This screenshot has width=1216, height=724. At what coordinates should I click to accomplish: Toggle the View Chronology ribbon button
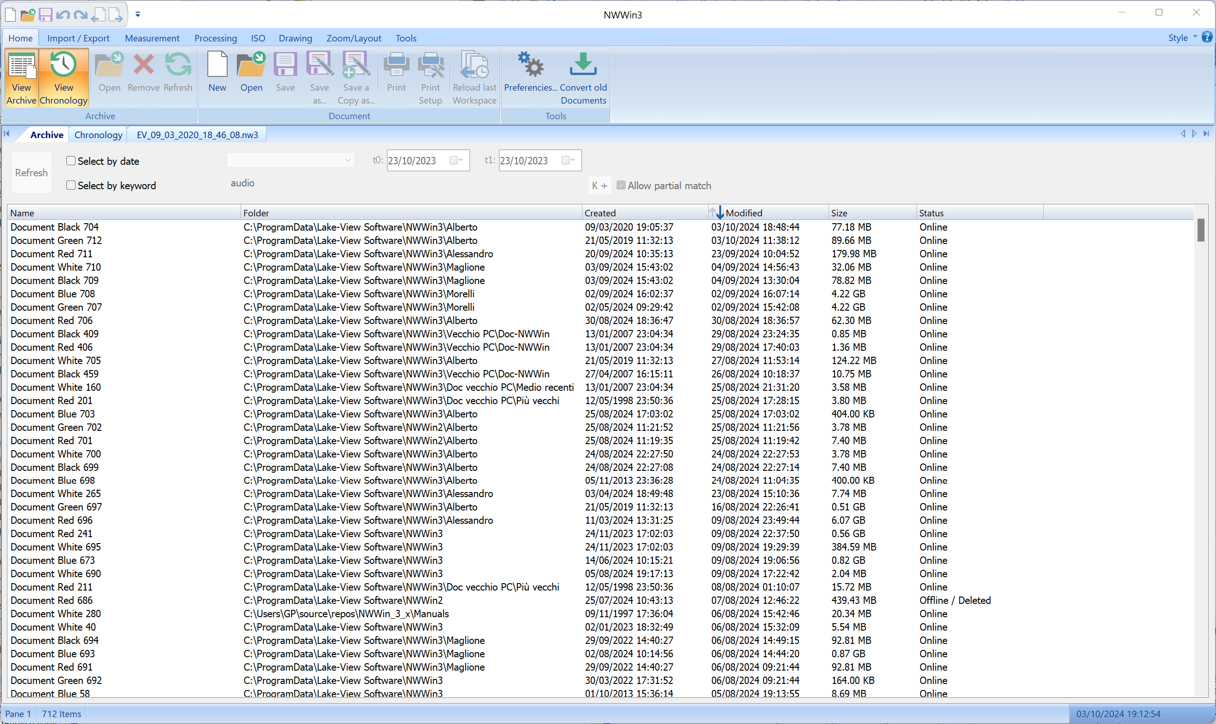pyautogui.click(x=64, y=78)
